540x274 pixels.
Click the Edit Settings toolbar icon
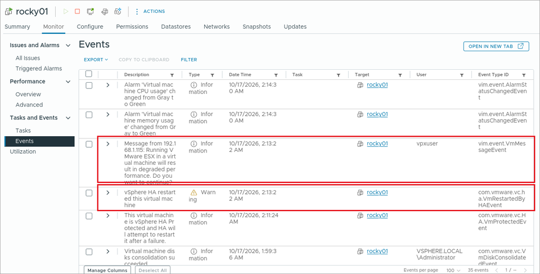click(x=105, y=12)
